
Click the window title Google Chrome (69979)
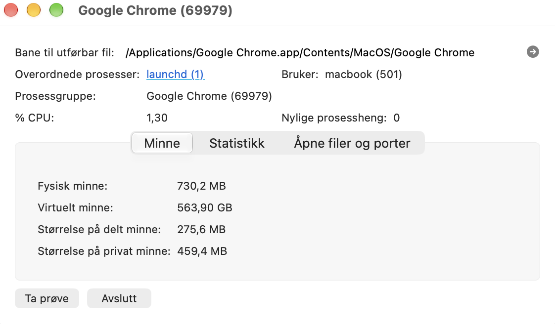155,10
